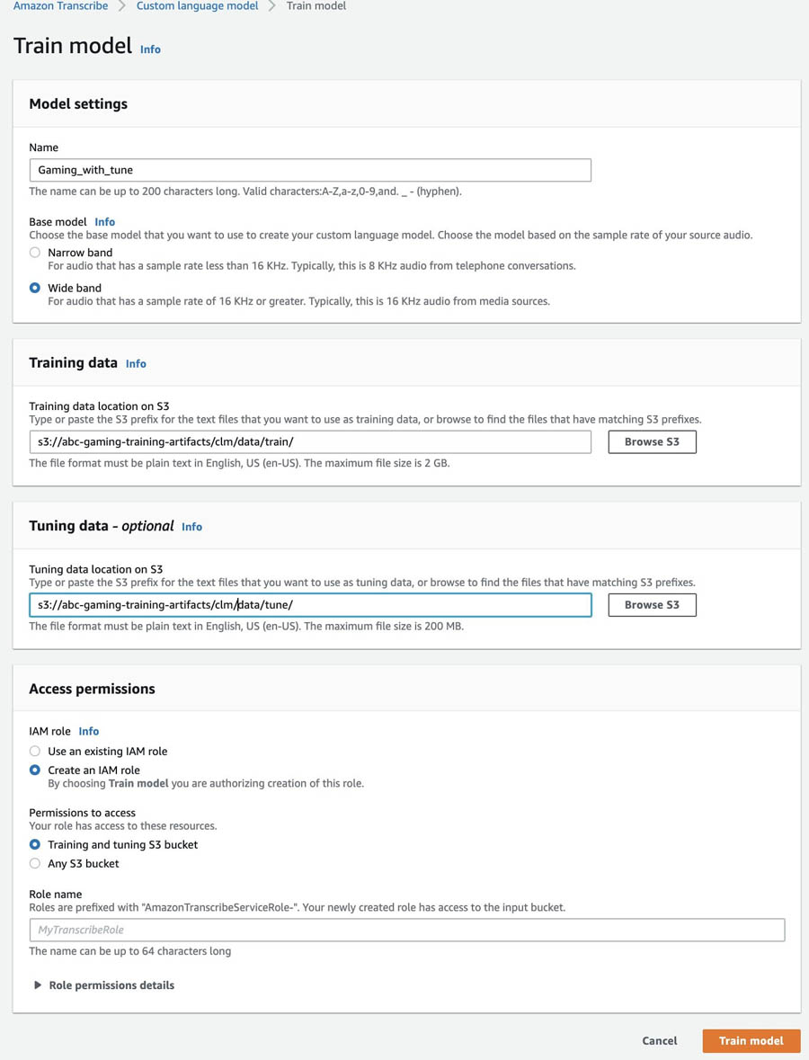Go to Custom language model breadcrumb
This screenshot has height=1060, width=809.
pos(197,6)
